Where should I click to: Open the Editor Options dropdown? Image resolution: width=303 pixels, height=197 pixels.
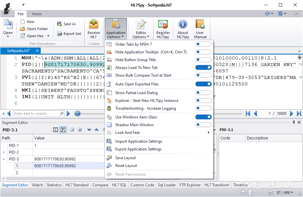click(x=141, y=29)
